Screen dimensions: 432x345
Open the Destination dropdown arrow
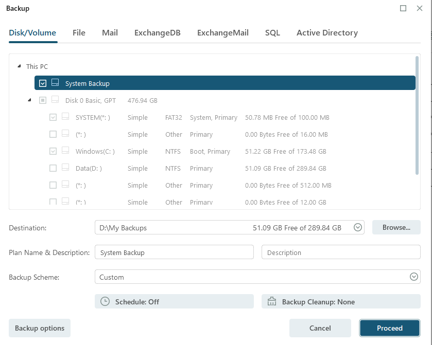point(358,227)
